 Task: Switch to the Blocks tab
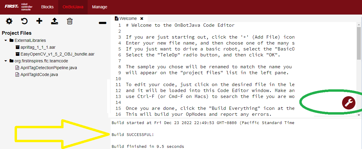(47, 7)
